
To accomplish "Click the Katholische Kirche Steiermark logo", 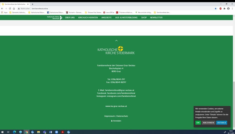I will pos(116,50).
